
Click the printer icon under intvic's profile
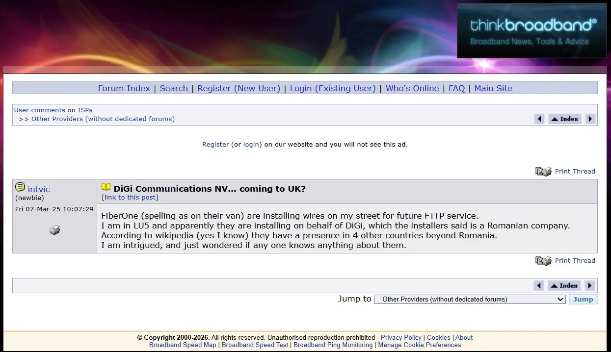point(54,230)
